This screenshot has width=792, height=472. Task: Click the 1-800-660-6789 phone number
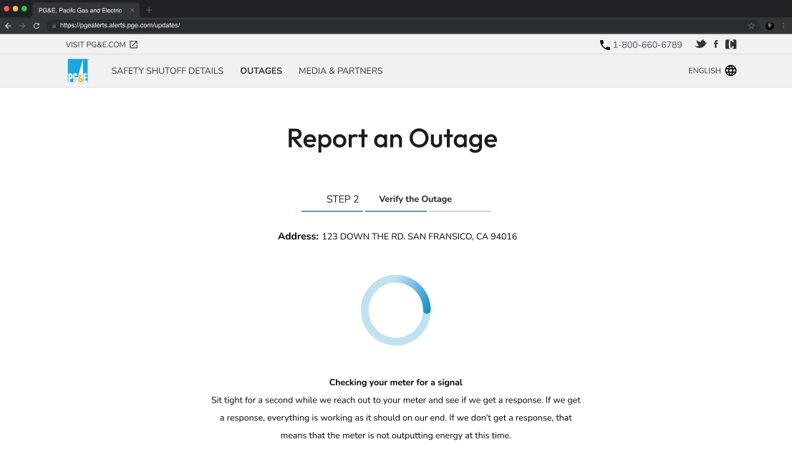pos(647,45)
